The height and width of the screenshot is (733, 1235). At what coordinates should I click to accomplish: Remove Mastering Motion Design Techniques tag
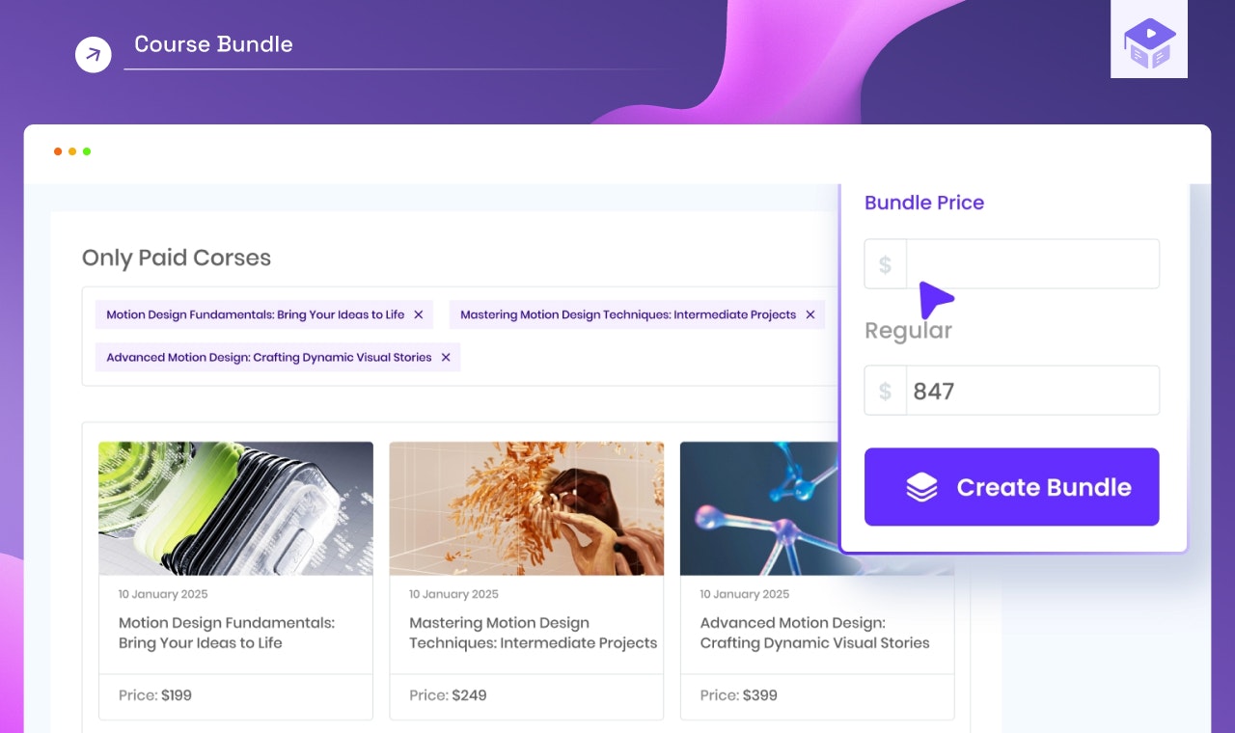tap(810, 314)
